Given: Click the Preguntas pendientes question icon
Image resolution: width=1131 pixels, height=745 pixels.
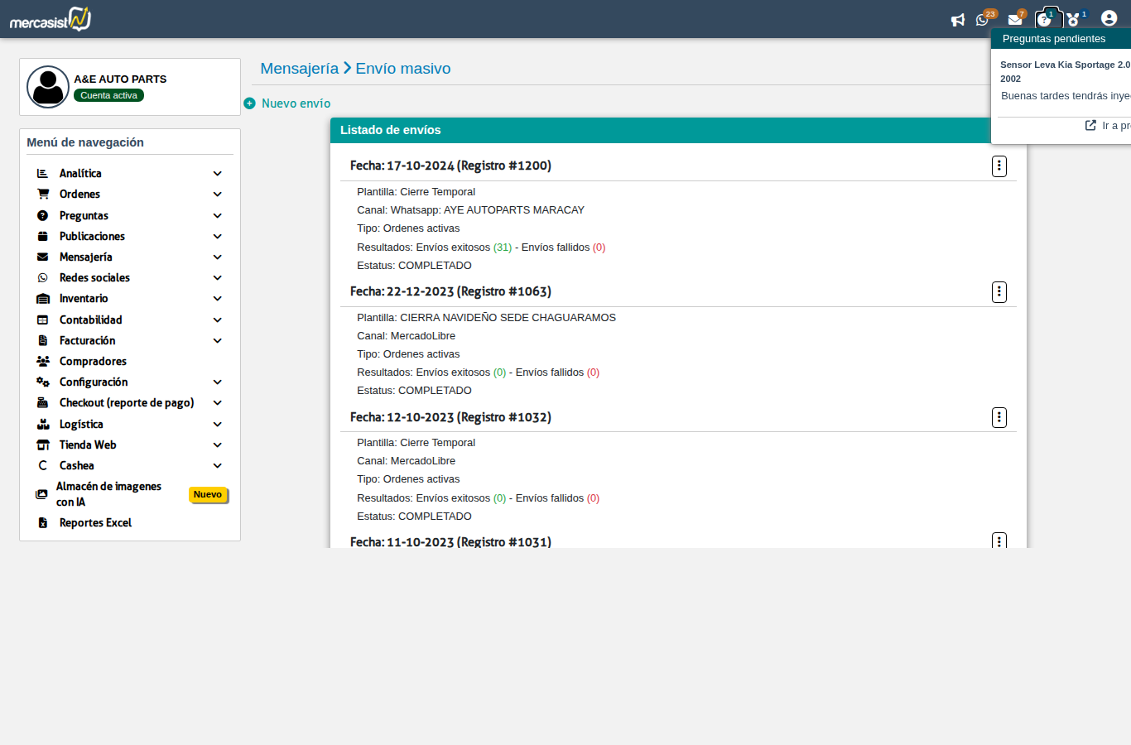Looking at the screenshot, I should [x=1047, y=18].
